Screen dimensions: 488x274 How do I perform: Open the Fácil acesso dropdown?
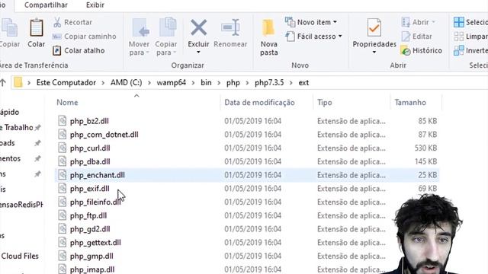pos(313,37)
